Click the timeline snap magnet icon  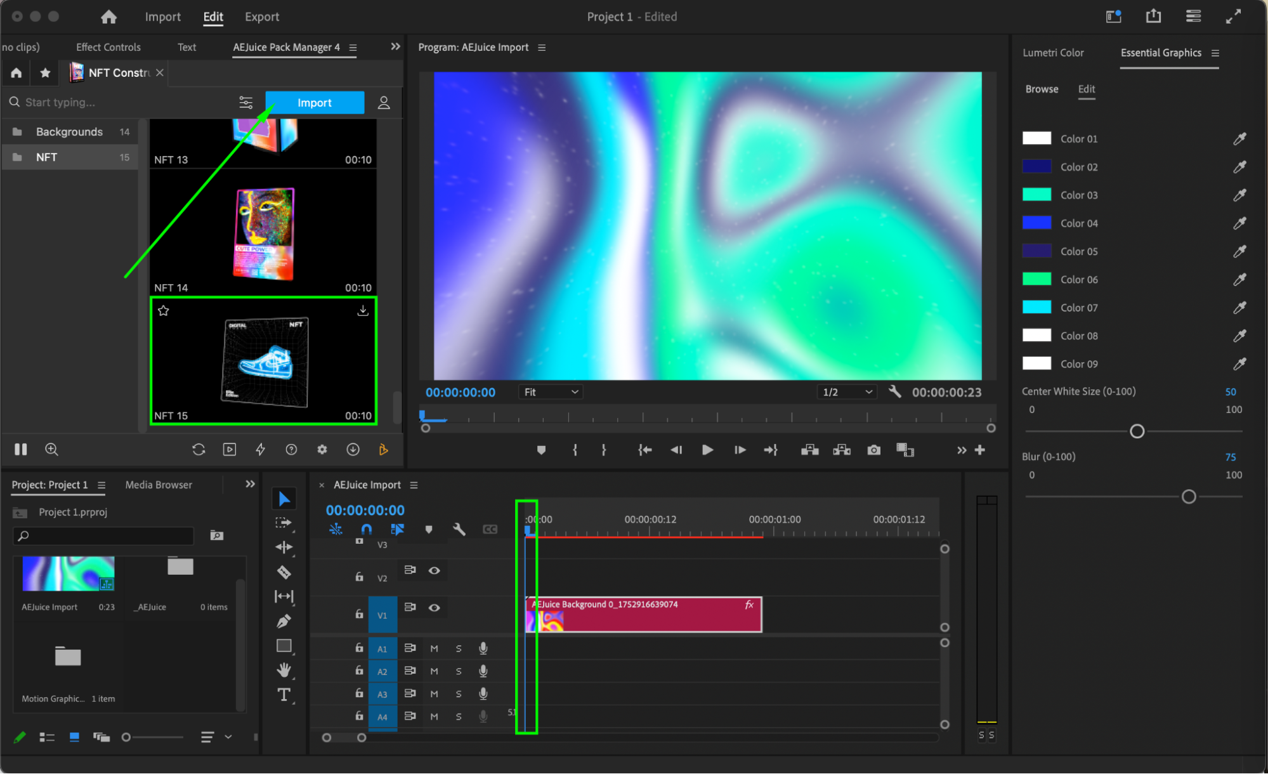pos(366,529)
